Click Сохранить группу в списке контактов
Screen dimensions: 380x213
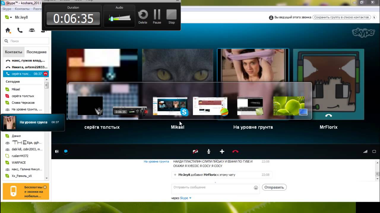click(342, 17)
